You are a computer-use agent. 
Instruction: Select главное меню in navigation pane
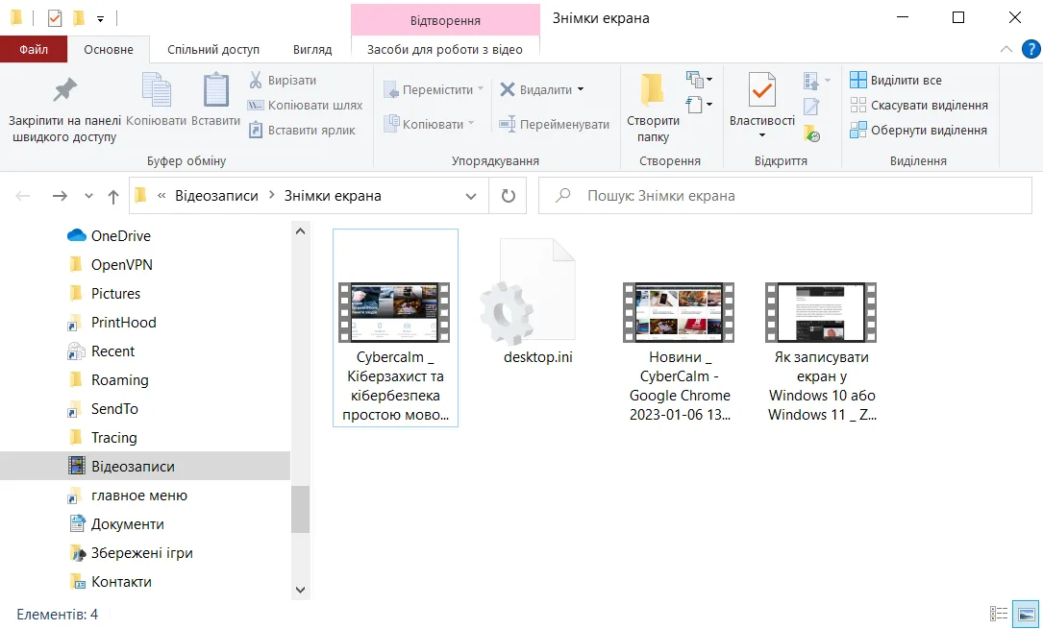[128, 496]
